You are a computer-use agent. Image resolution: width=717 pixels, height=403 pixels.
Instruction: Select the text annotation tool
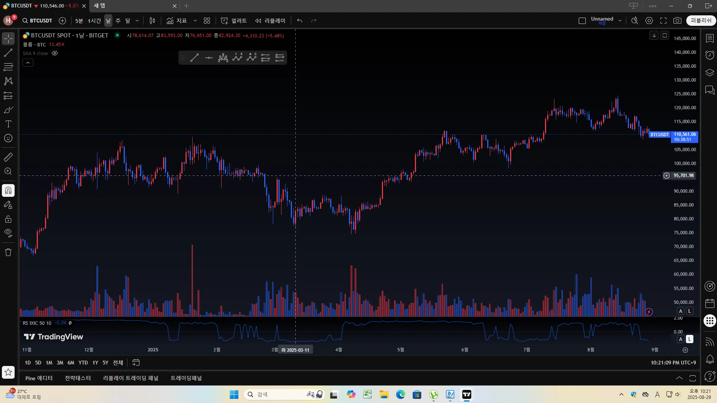[x=8, y=124]
